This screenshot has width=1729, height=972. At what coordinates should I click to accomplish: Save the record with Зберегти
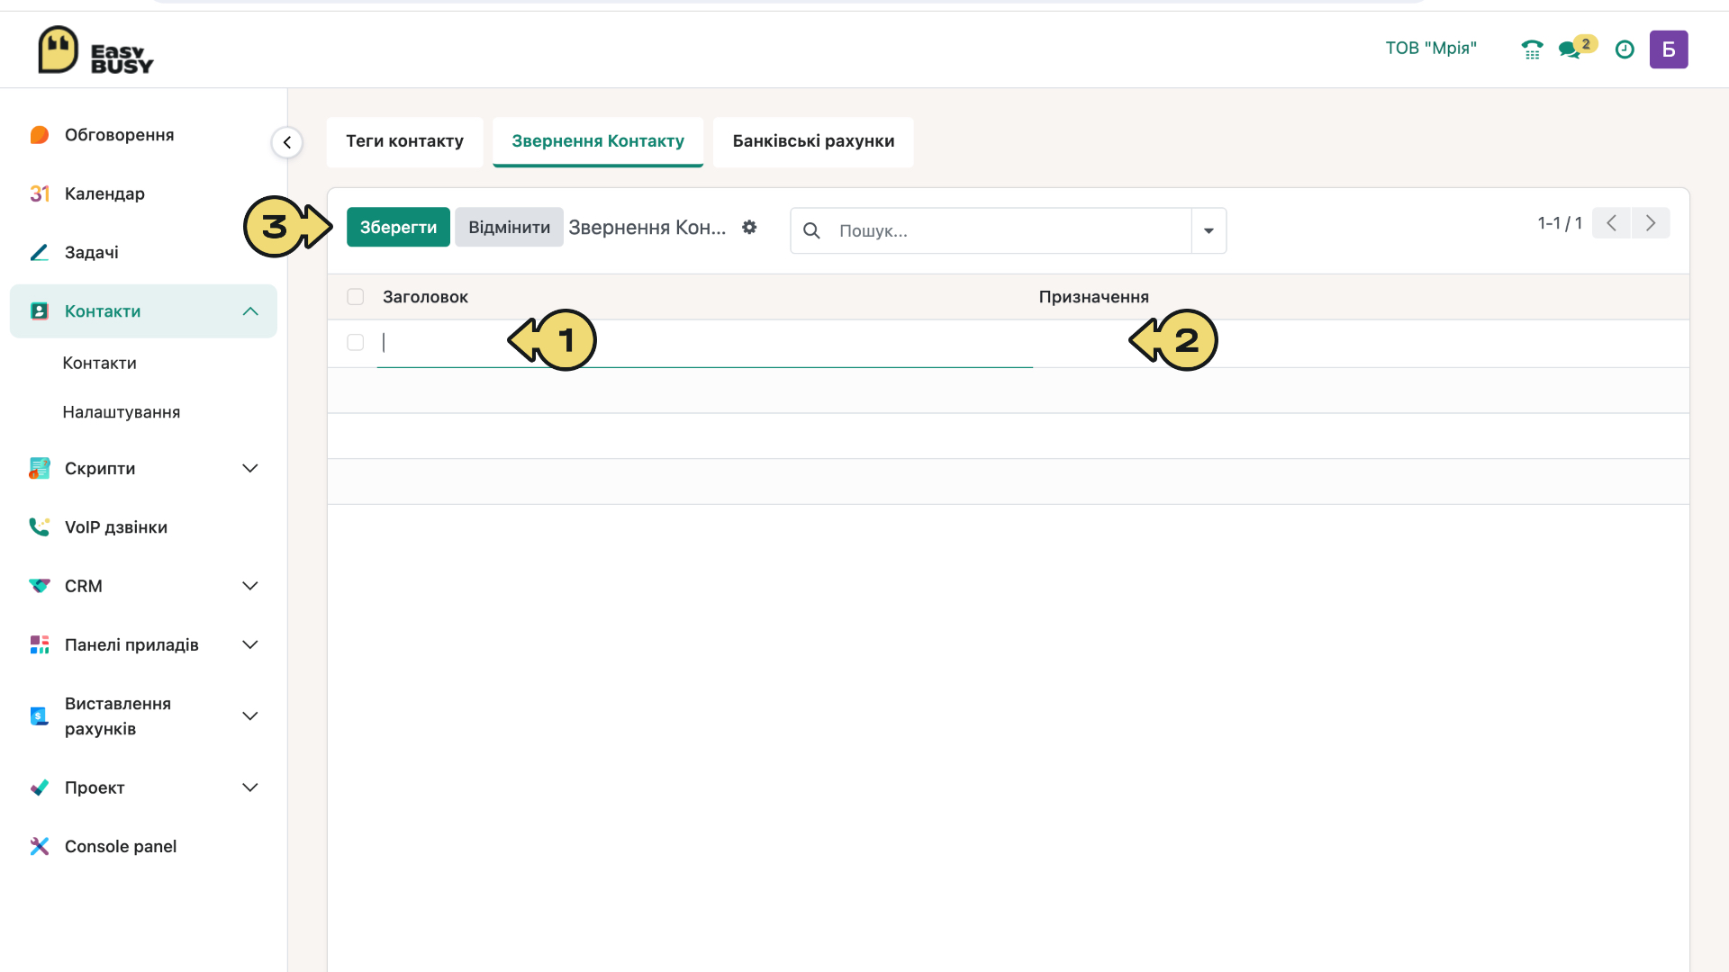(x=398, y=228)
